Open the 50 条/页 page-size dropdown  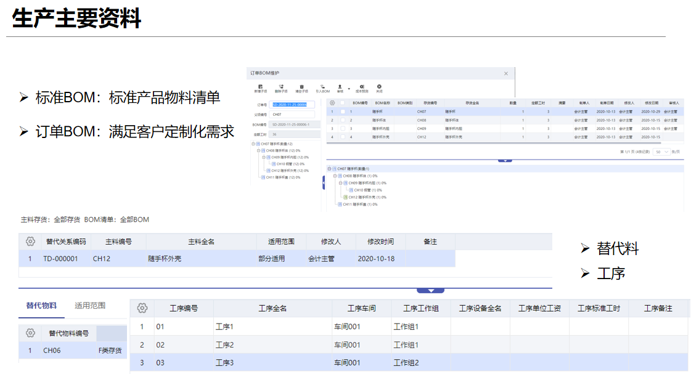click(x=661, y=152)
